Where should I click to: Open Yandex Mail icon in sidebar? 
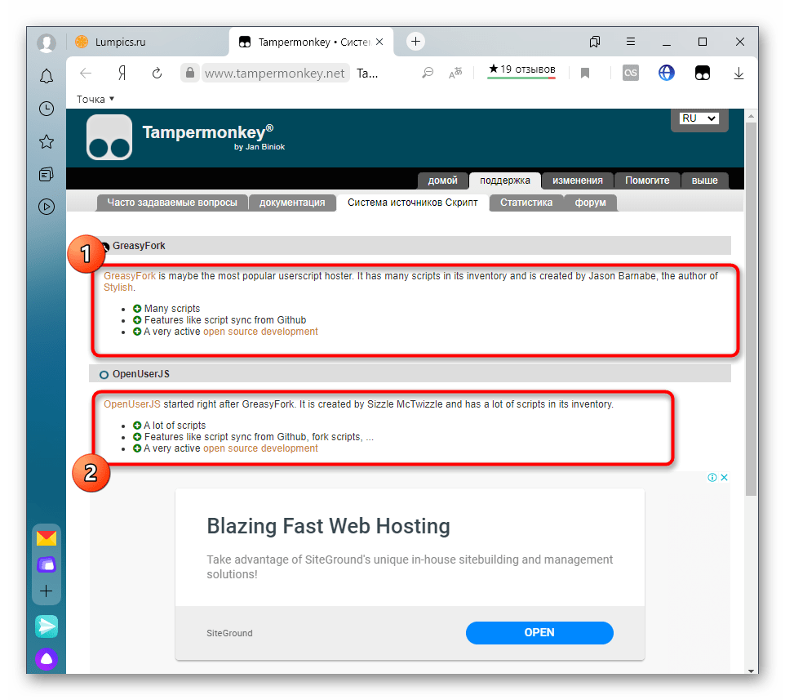coord(47,538)
